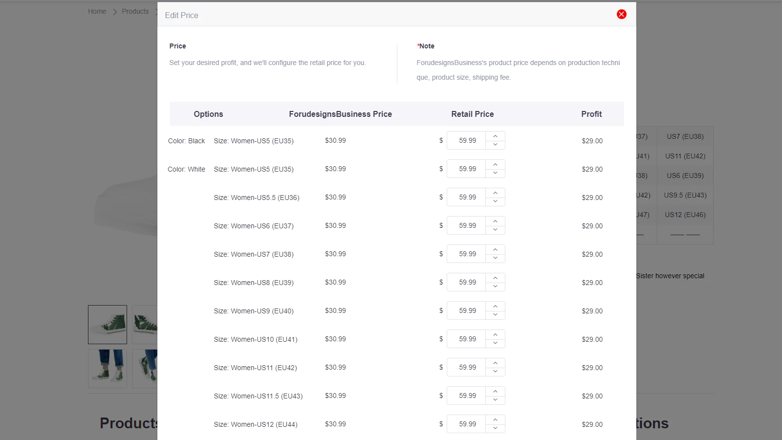Screen dimensions: 782x440
Task: Increase retail price for Women-US6 (EU37)
Action: point(495,221)
